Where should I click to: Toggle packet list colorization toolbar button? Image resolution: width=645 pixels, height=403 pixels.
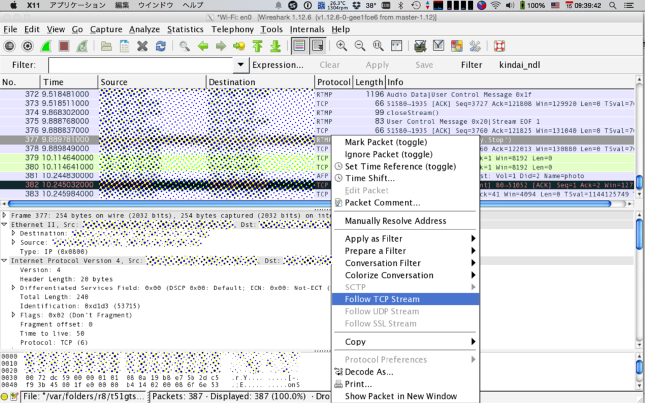pos(299,46)
